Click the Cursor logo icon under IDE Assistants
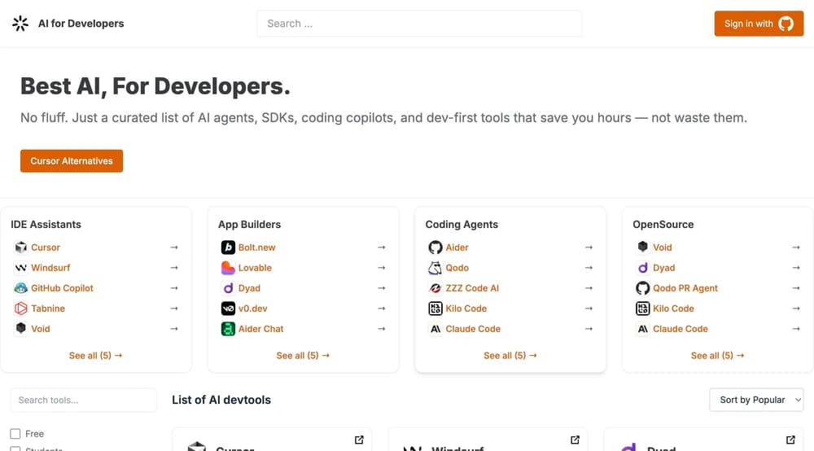814x451 pixels. (21, 247)
